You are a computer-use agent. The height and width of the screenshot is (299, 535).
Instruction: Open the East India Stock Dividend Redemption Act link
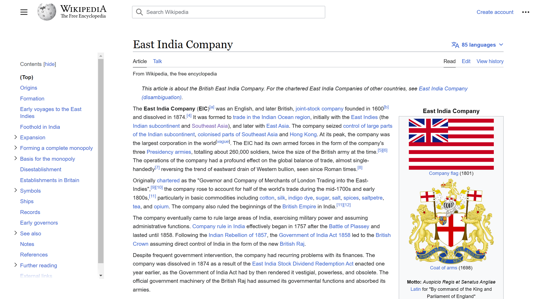(x=303, y=264)
